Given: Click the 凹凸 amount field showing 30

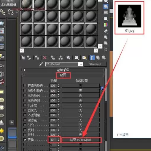Looking at the screenshot, I should pos(53,125).
